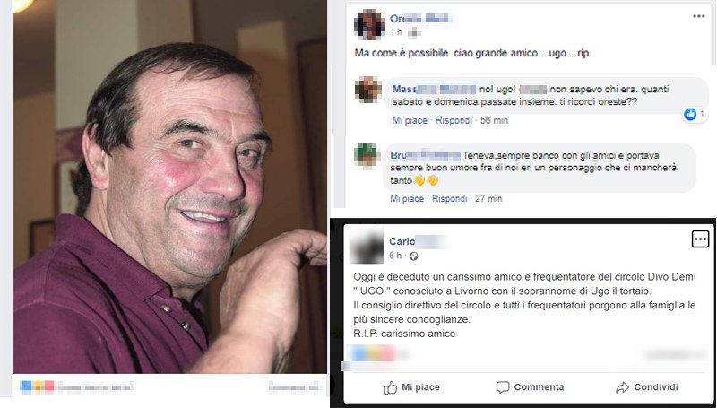Open the large photo of the man
717x408 pixels.
point(170,187)
